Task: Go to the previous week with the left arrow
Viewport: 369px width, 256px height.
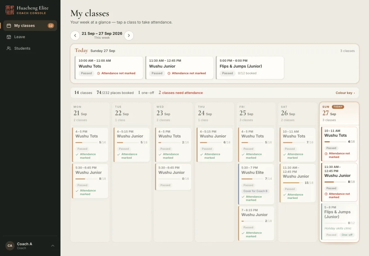Action: 75,36
